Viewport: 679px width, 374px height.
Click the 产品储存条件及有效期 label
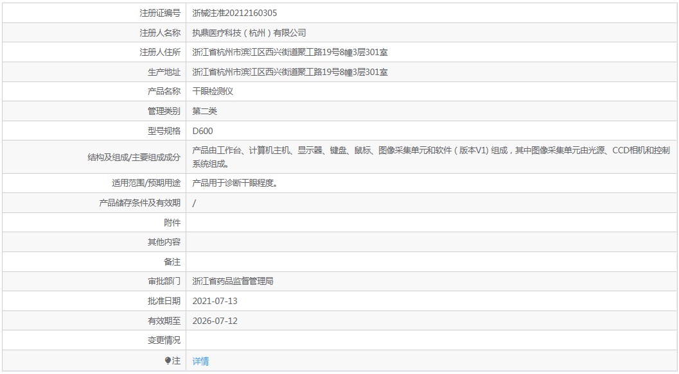pos(139,203)
